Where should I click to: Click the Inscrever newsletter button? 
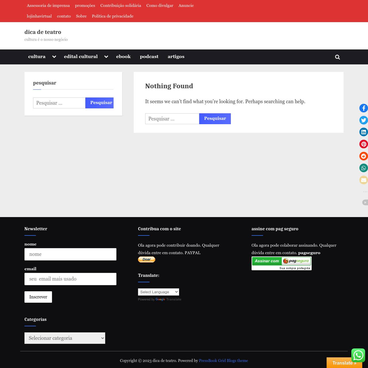tap(38, 297)
